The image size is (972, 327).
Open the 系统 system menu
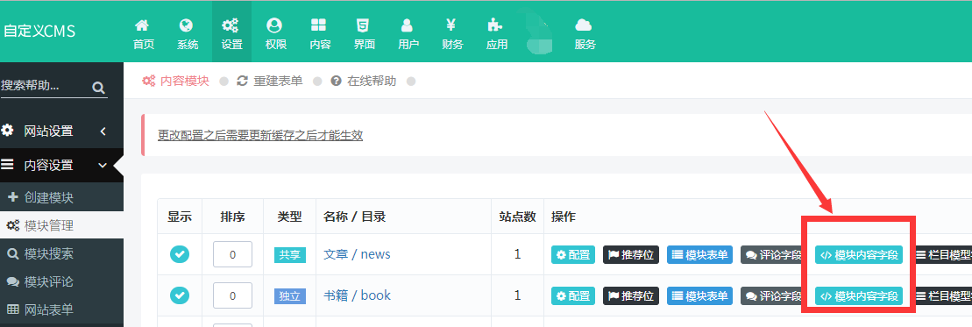click(x=188, y=34)
